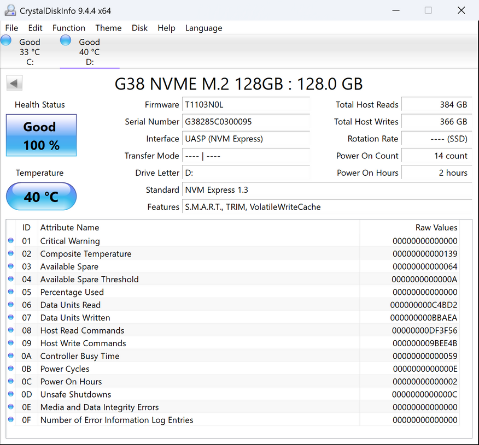Expand the Disk menu
Screen dimensions: 479x445
click(139, 28)
